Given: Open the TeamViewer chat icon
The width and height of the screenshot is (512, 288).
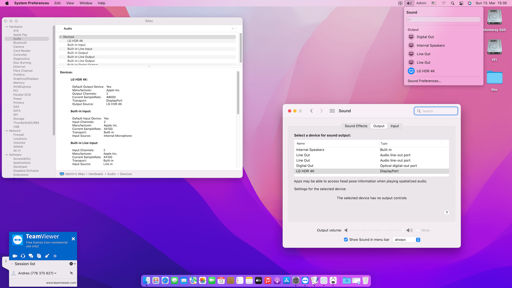Looking at the screenshot, I should click(31, 256).
